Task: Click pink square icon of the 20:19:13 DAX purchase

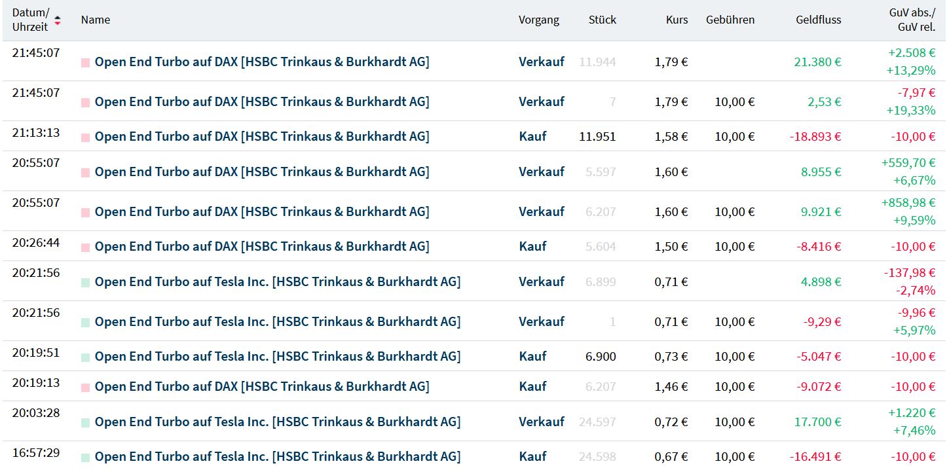Action: (x=85, y=387)
